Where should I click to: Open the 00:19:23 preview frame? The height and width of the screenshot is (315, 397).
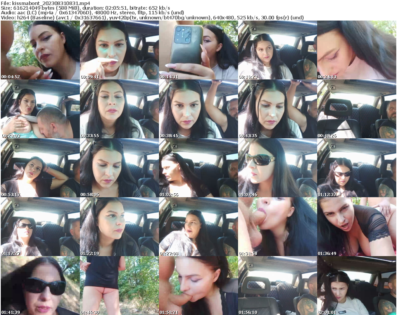[x=278, y=50]
